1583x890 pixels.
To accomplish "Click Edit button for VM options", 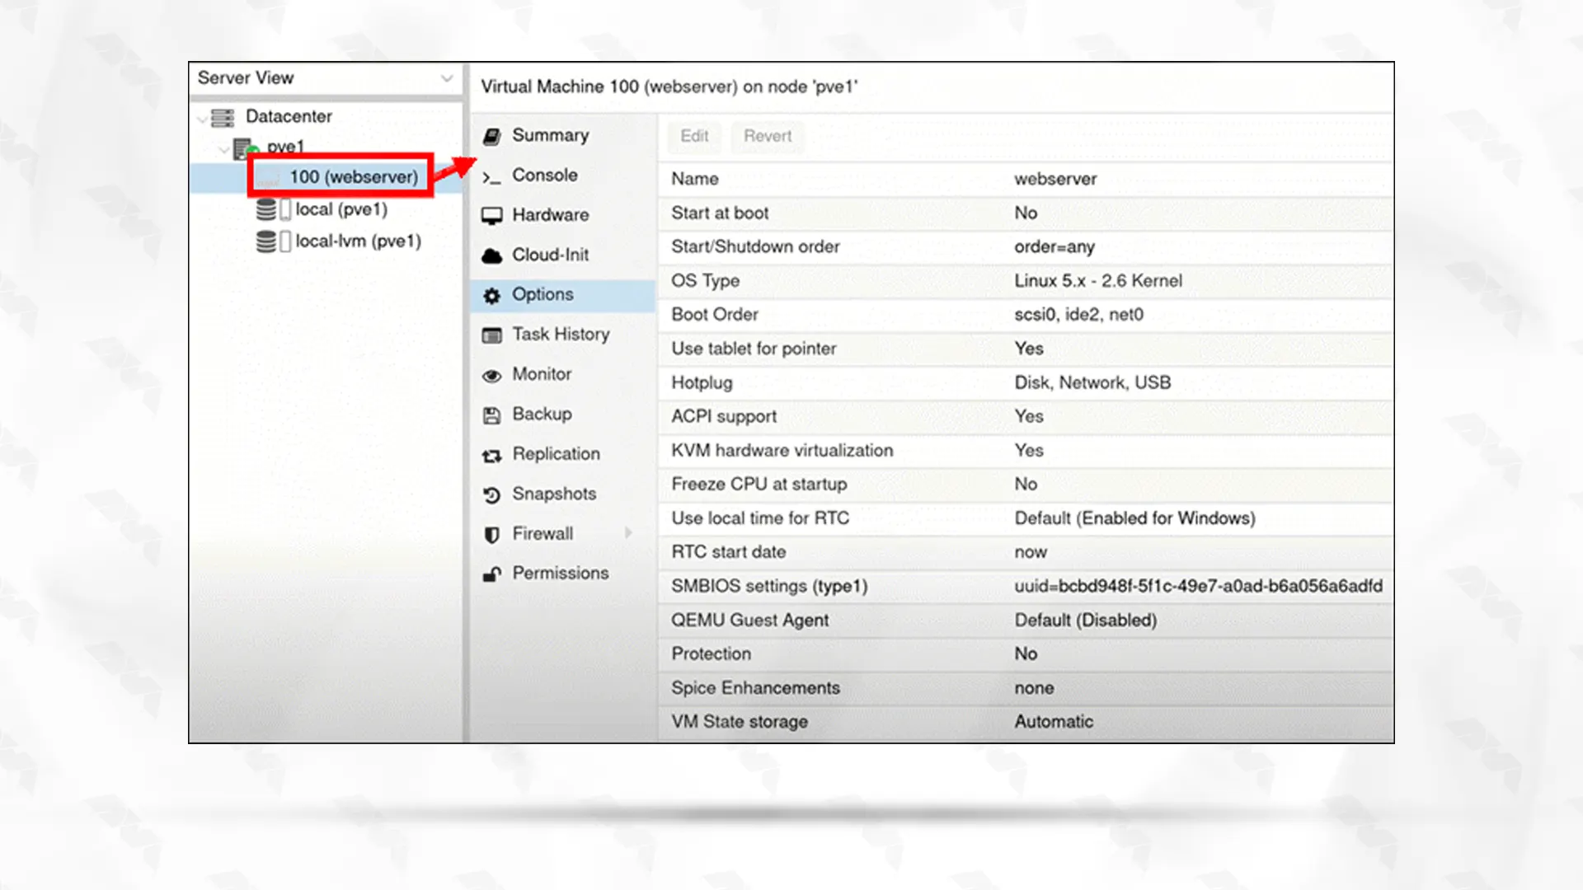I will click(693, 136).
